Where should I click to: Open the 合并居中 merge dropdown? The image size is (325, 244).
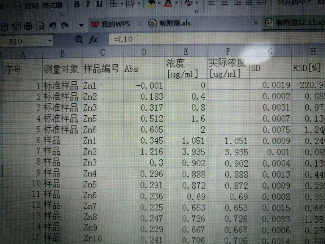(x=310, y=2)
